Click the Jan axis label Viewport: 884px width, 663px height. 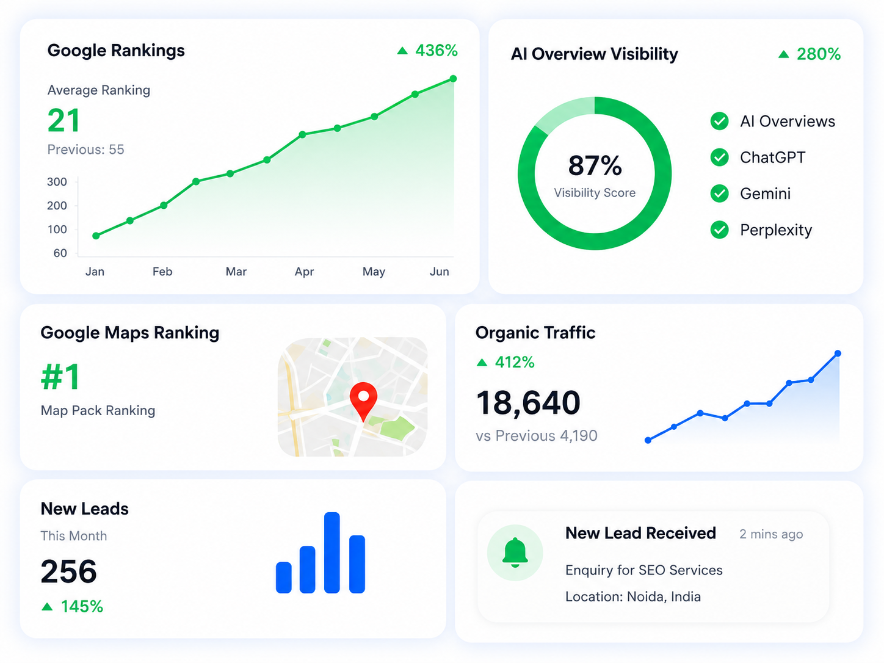click(x=95, y=272)
